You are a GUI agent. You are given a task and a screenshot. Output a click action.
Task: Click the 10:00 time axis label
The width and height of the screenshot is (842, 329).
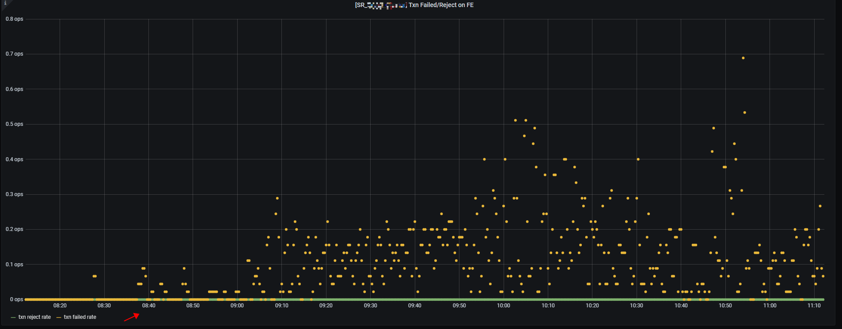(x=503, y=306)
